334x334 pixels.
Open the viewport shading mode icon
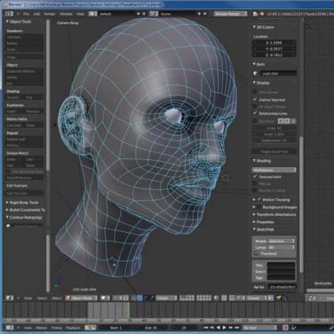coord(105,298)
